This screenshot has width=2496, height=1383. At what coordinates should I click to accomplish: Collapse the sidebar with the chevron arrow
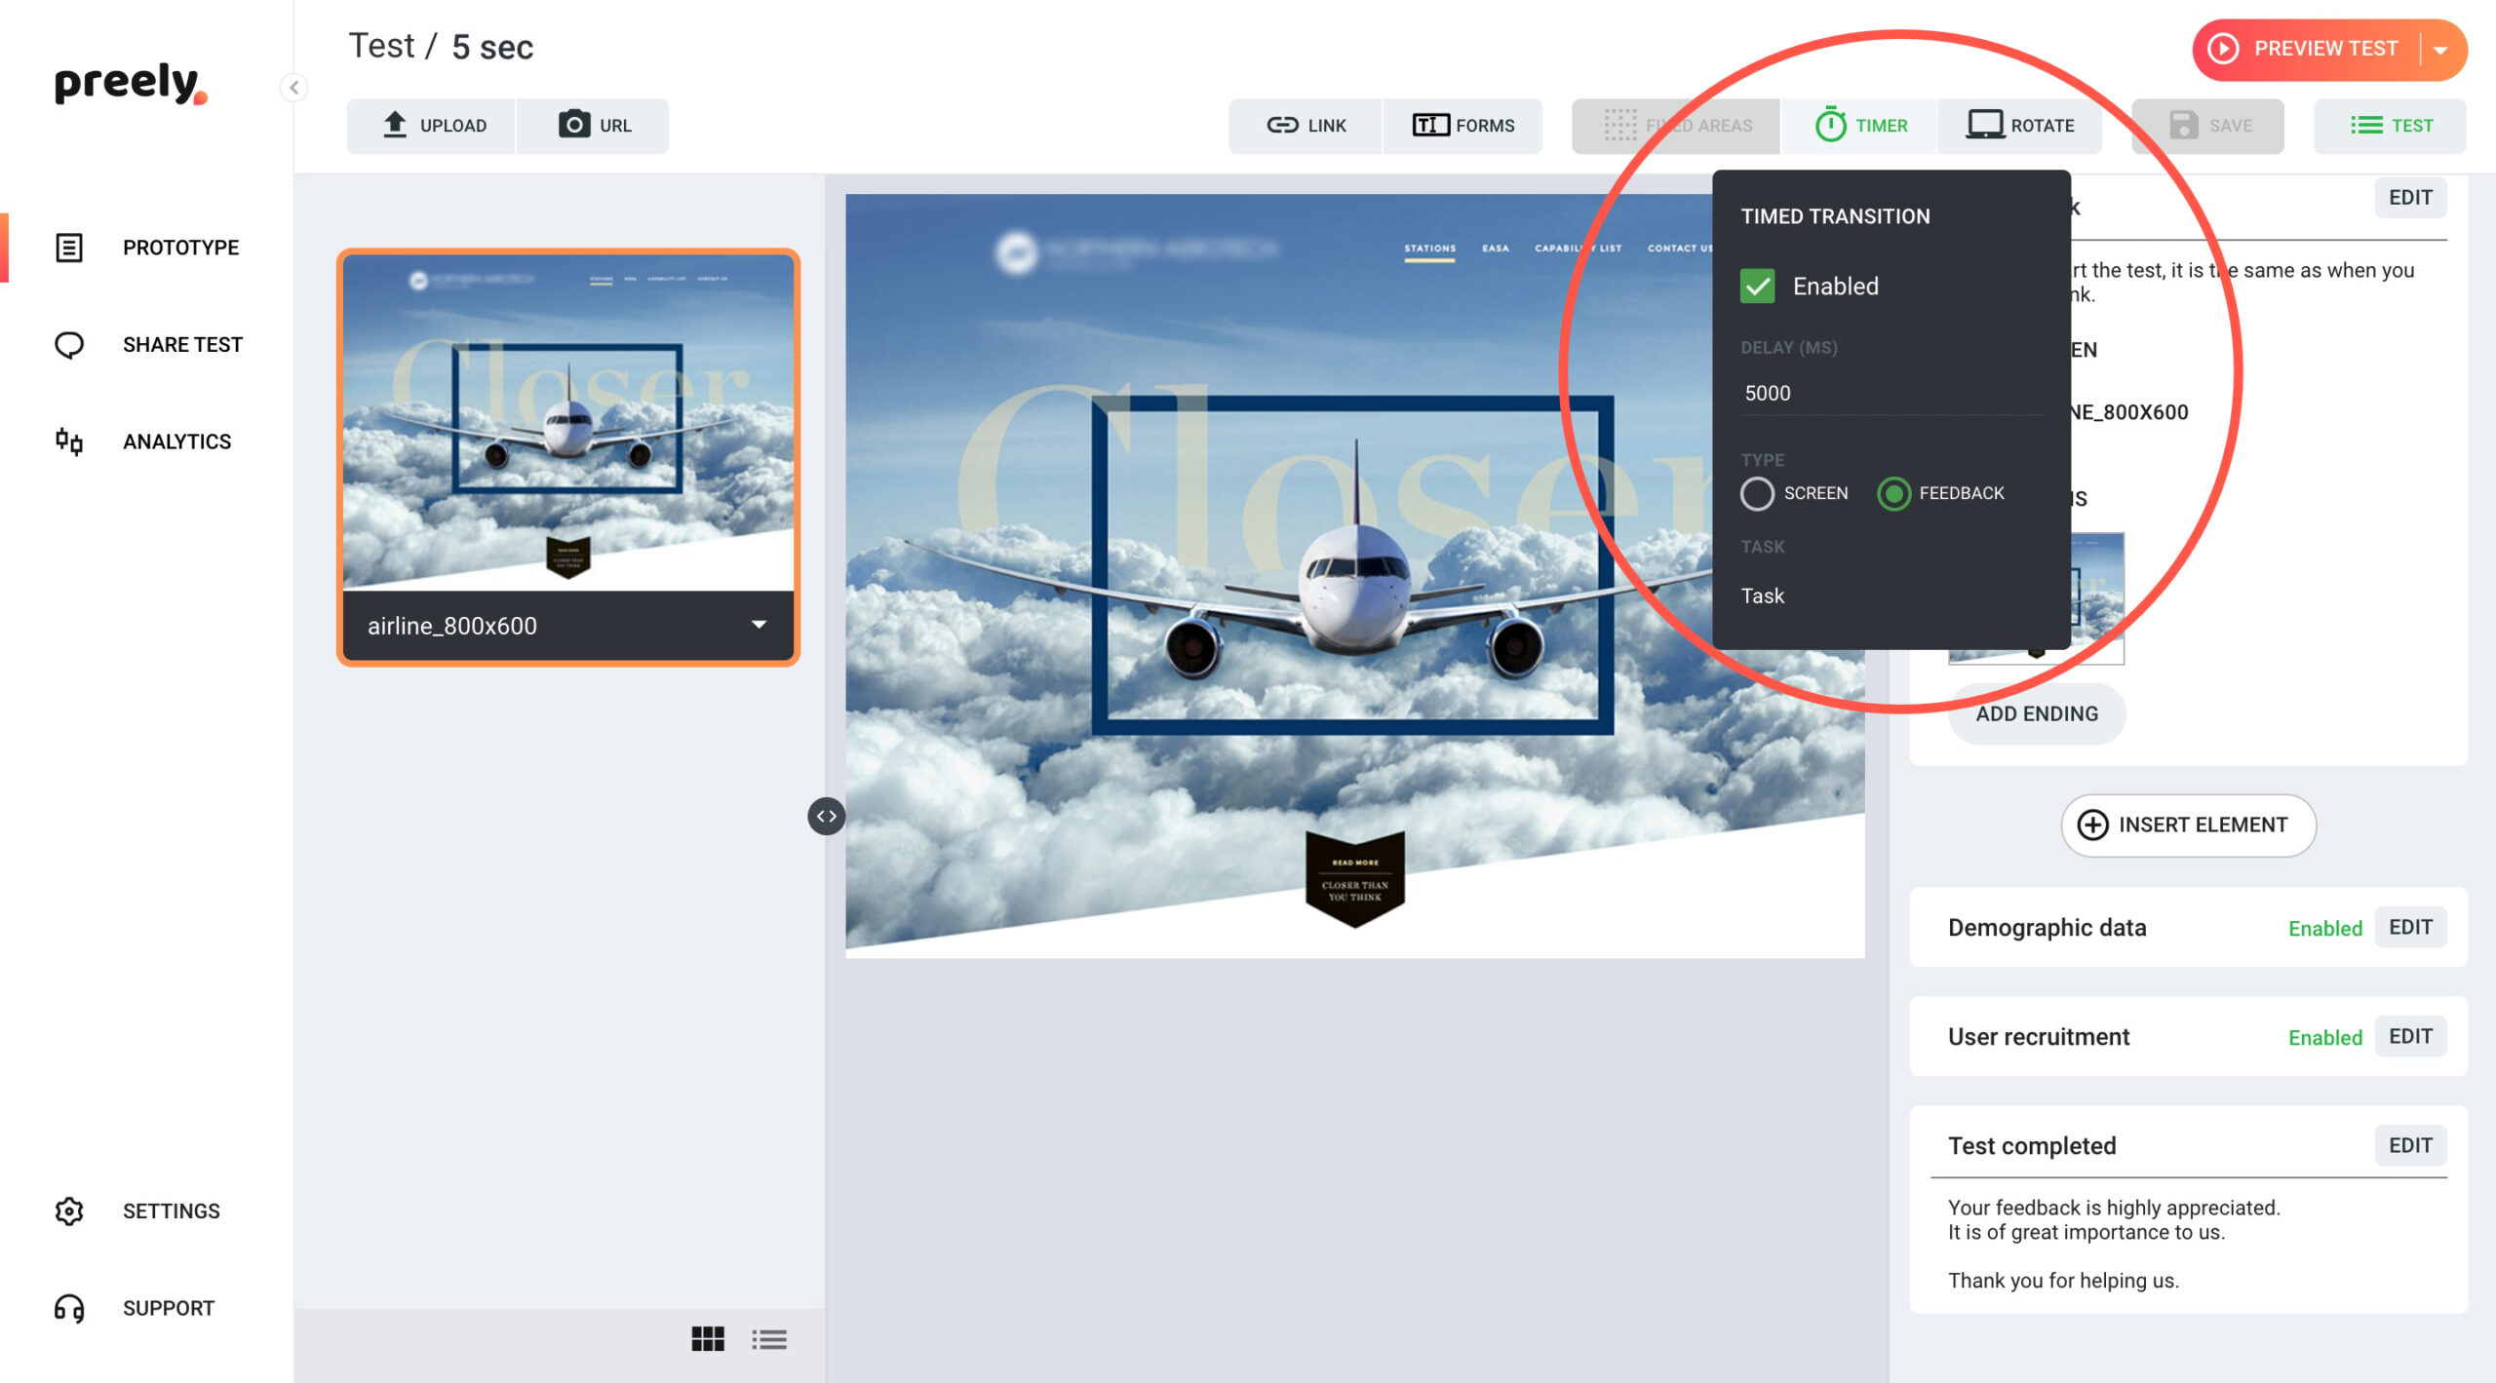293,88
